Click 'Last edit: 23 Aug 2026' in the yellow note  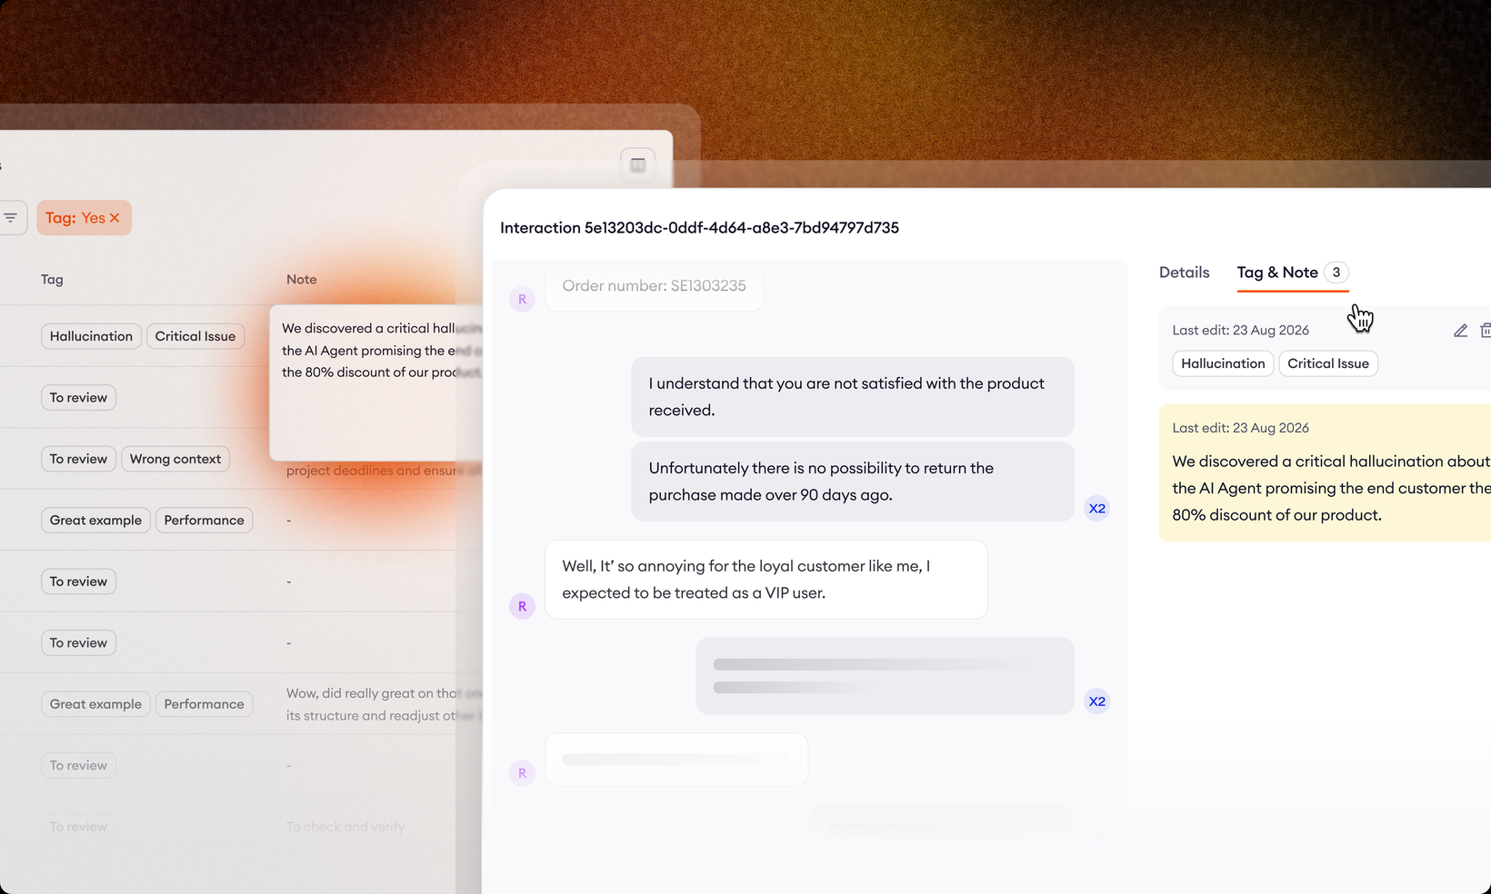pos(1241,428)
